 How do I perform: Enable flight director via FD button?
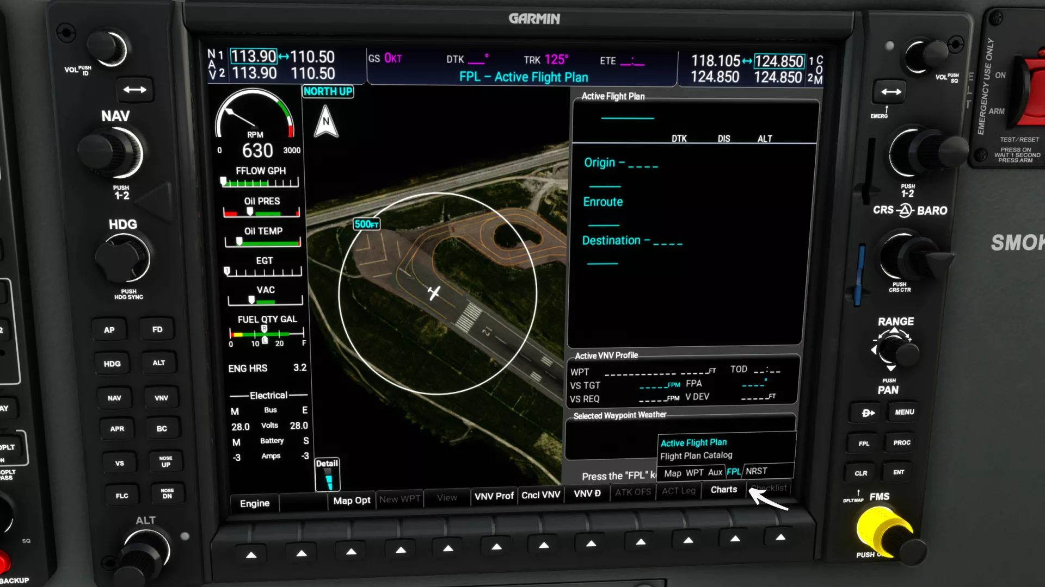tap(157, 329)
